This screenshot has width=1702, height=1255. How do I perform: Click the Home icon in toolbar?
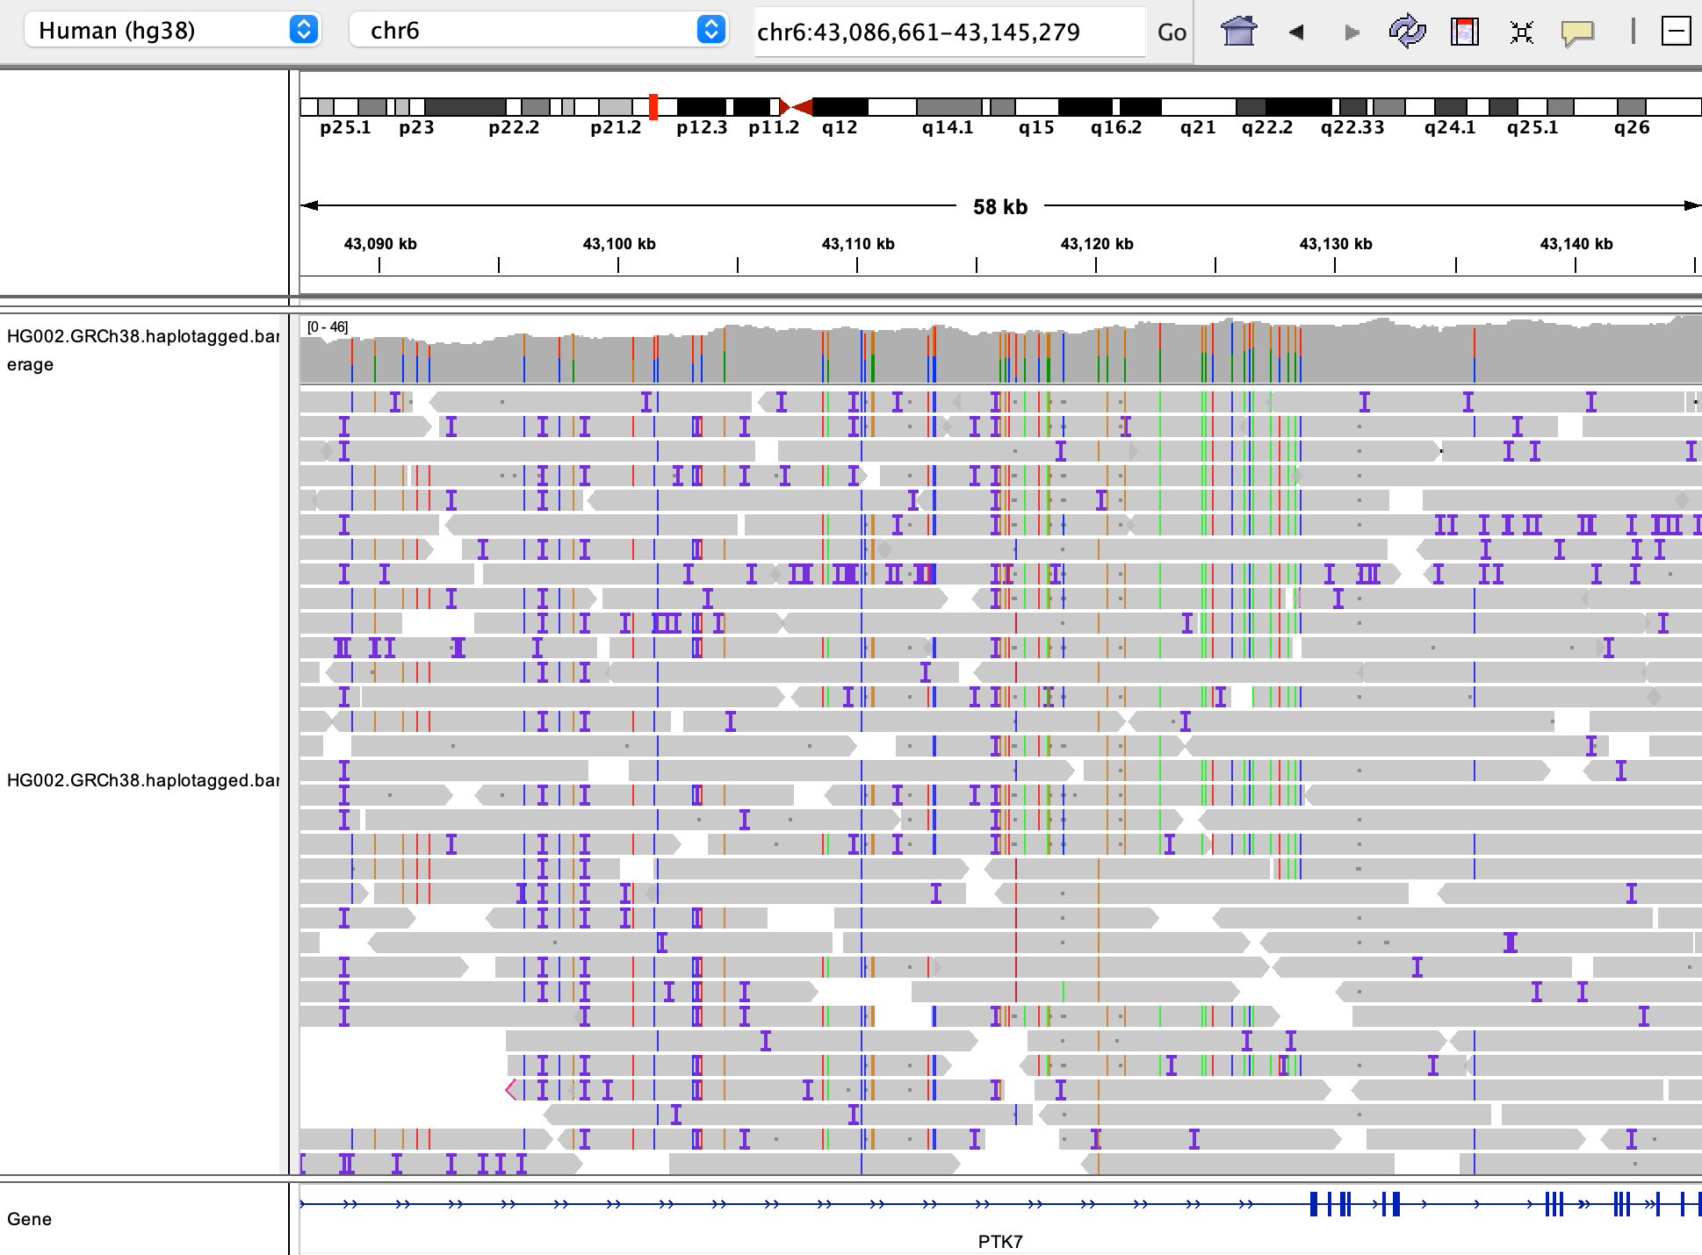(1238, 32)
